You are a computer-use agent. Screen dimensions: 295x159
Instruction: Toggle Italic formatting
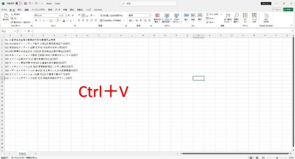tap(40, 21)
